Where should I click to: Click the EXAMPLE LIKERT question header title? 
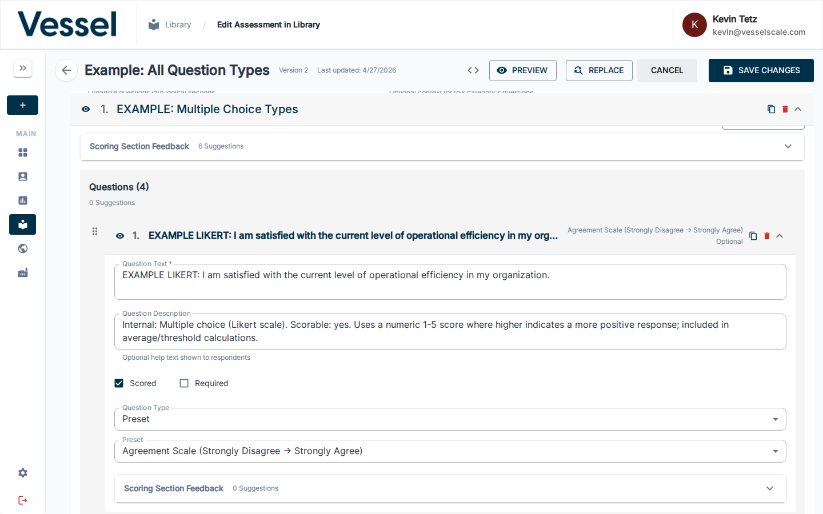click(x=353, y=235)
